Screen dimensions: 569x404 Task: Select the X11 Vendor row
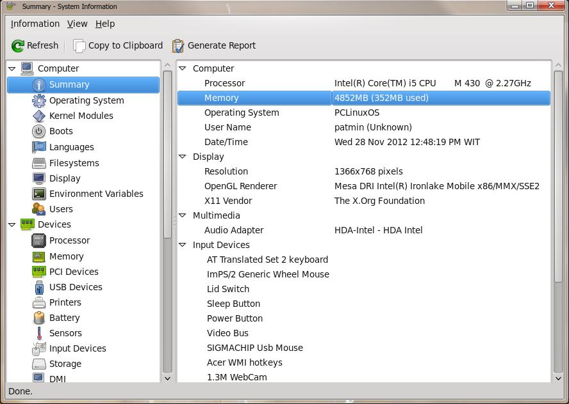363,201
